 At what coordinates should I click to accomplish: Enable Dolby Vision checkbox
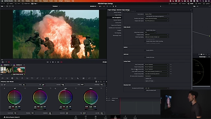[x=145, y=30]
